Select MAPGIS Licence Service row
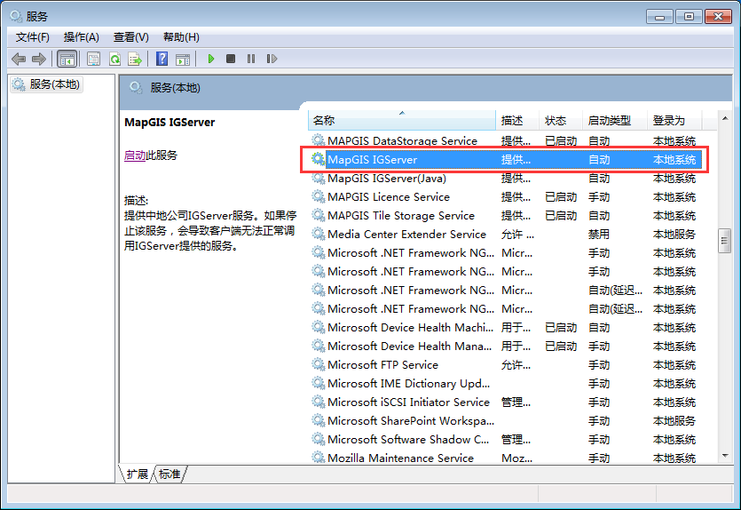The image size is (741, 510). [x=505, y=197]
